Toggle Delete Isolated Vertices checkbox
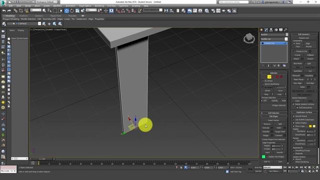Image resolution: width=320 pixels, height=180 pixels. [x=293, y=104]
